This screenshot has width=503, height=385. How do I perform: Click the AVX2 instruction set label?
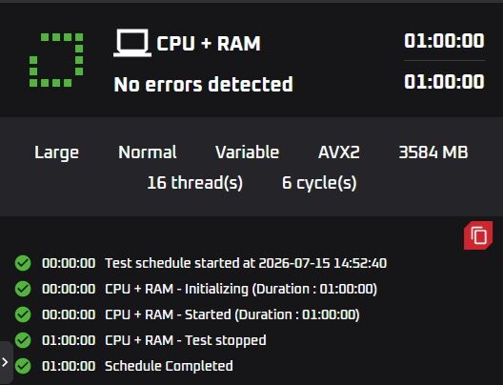[339, 152]
